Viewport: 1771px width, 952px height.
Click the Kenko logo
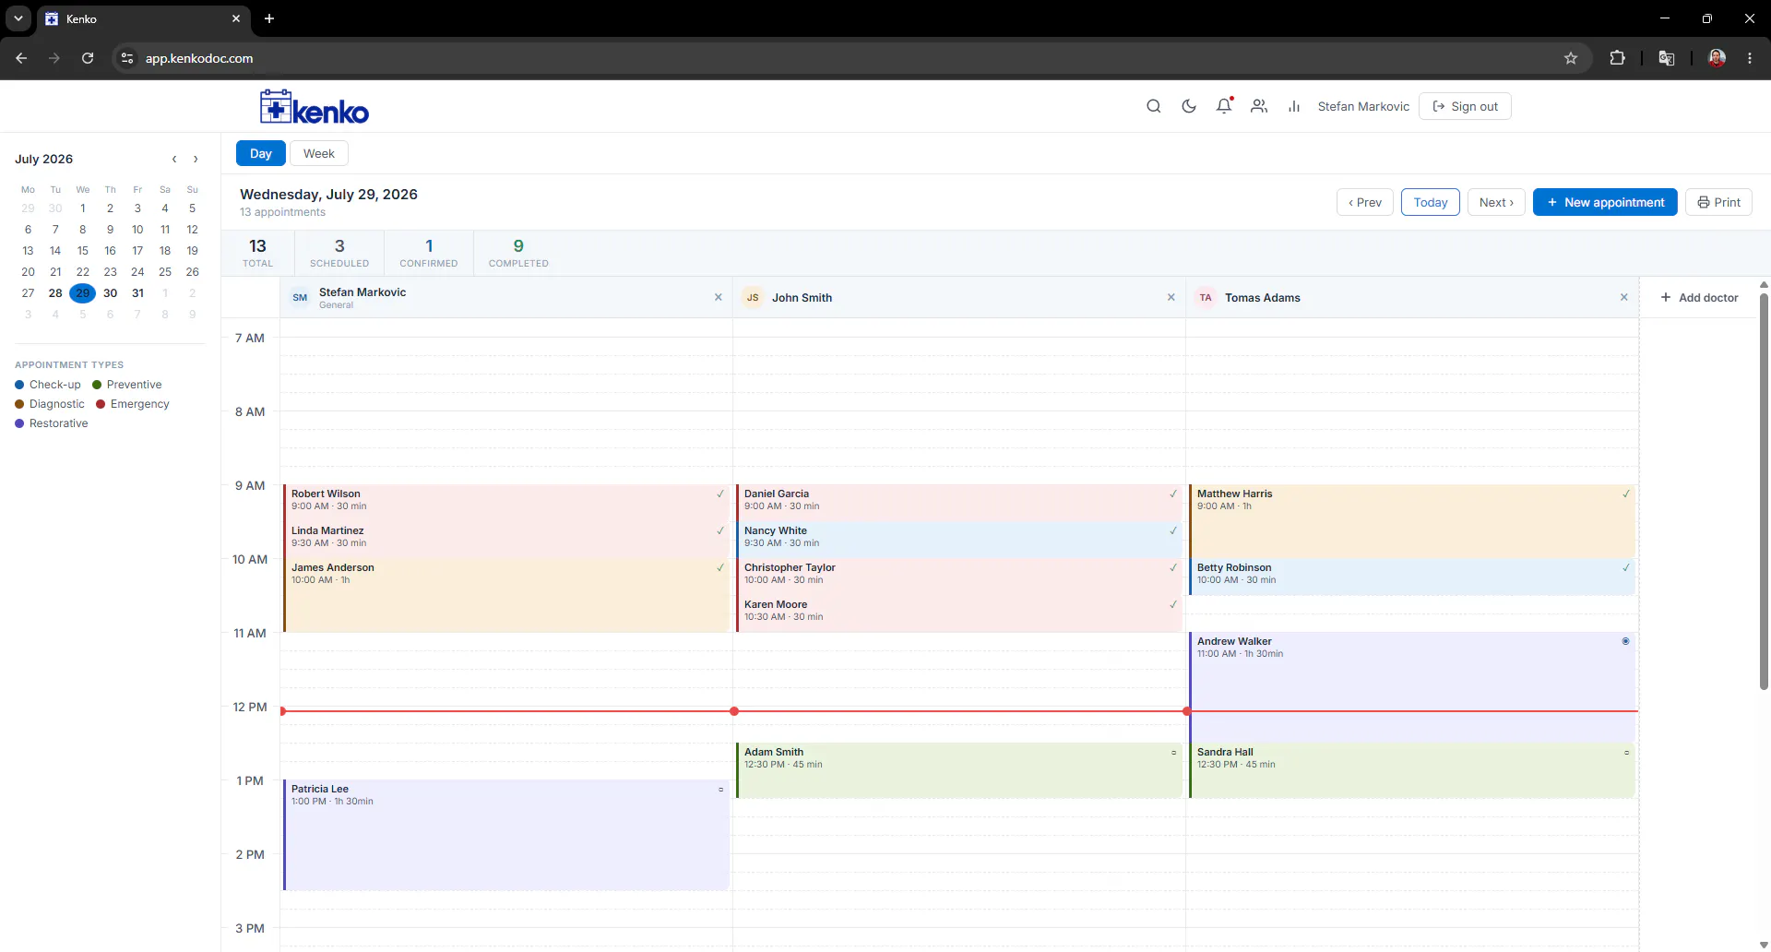point(315,107)
